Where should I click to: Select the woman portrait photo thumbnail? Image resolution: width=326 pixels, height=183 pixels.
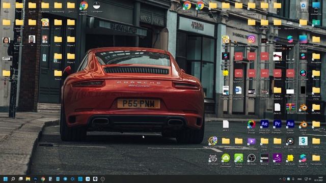point(6,40)
